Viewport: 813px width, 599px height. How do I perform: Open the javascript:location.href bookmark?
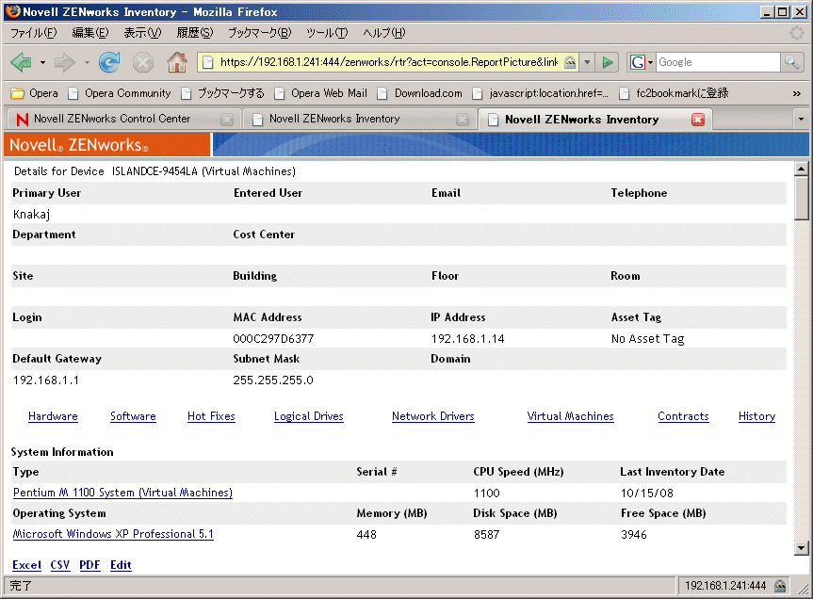pyautogui.click(x=541, y=93)
